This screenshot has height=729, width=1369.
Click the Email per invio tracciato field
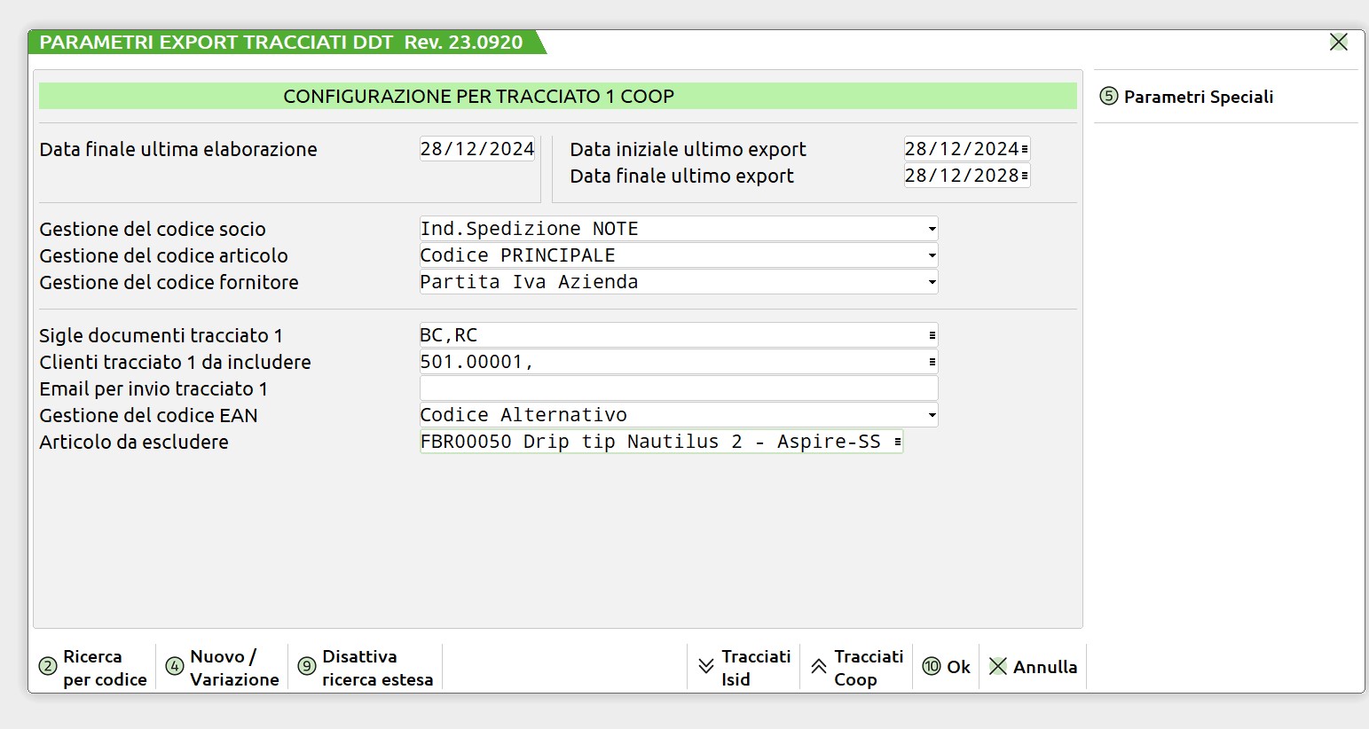[678, 388]
